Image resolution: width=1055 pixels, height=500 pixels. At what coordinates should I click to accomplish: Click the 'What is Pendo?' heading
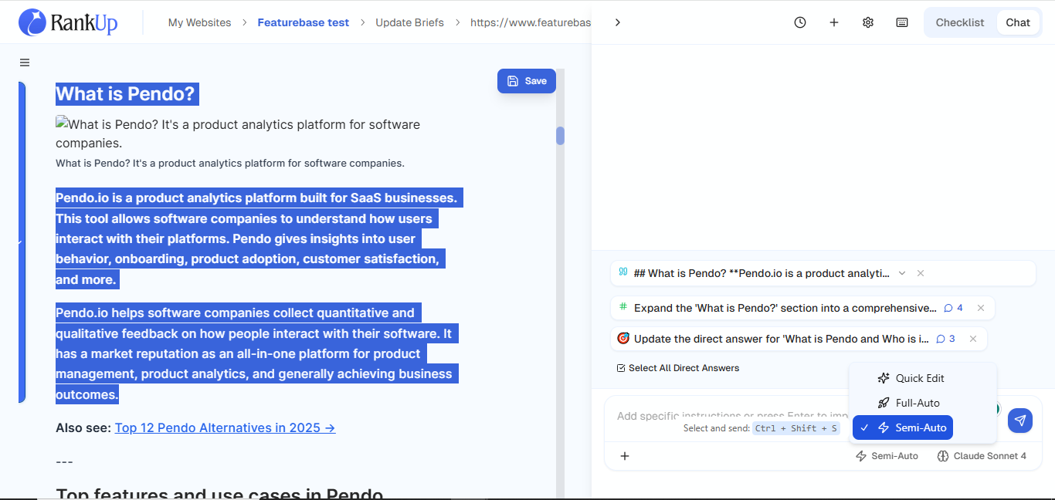[x=125, y=94]
